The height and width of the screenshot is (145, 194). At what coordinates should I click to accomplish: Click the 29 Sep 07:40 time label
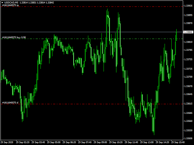point(85,142)
